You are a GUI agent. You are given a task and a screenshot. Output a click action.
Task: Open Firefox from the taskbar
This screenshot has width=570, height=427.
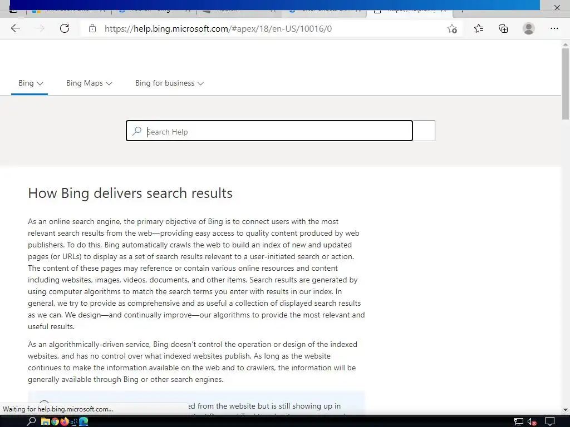pos(65,421)
